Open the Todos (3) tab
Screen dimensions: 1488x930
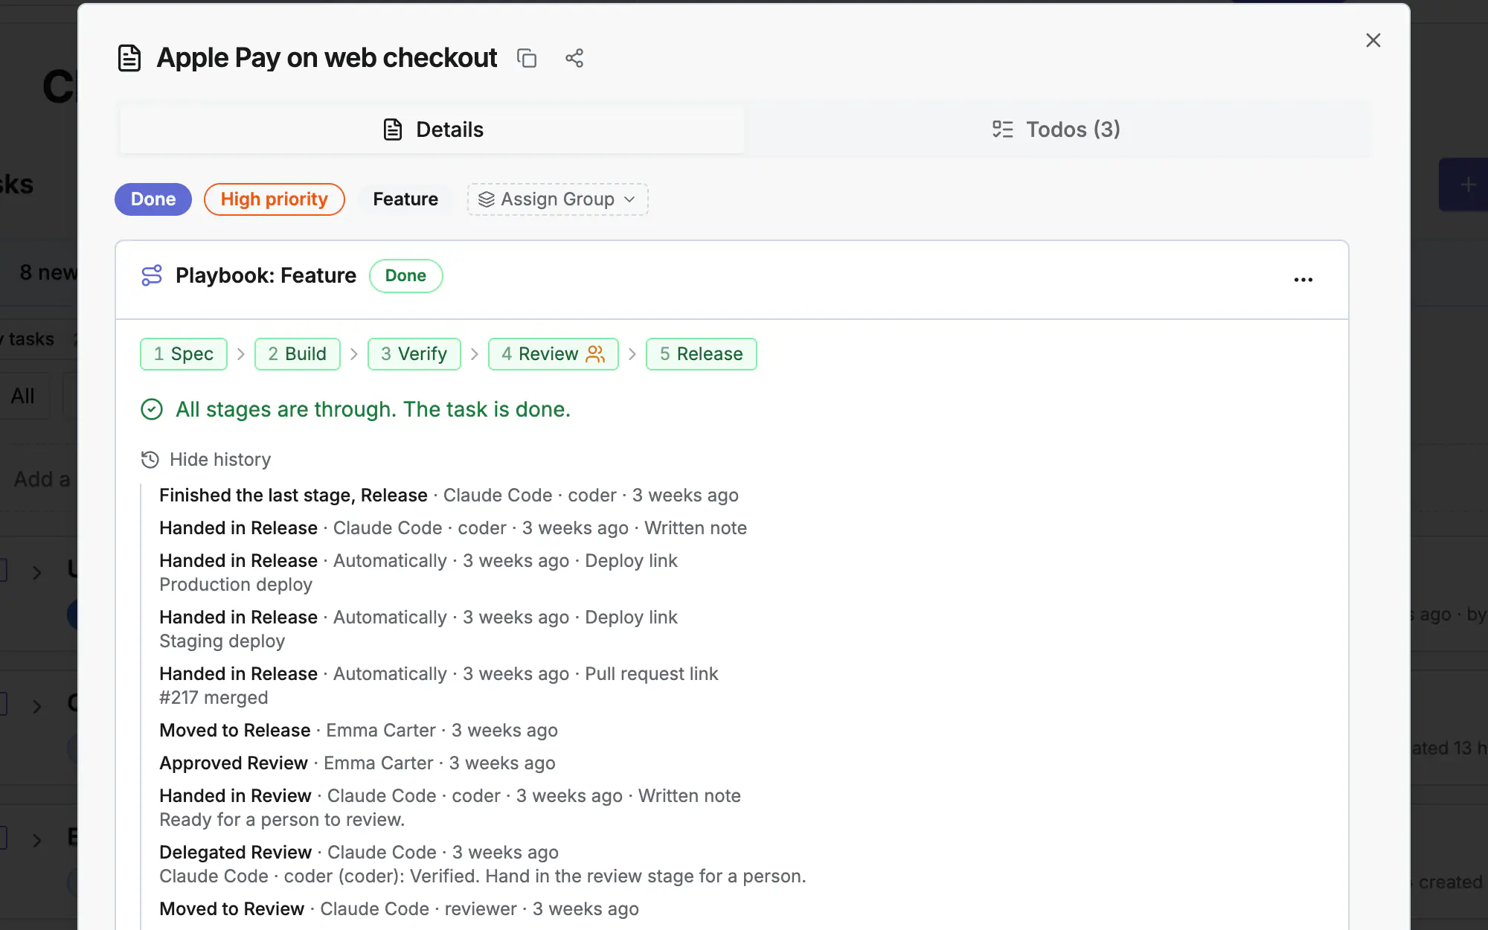pyautogui.click(x=1056, y=129)
